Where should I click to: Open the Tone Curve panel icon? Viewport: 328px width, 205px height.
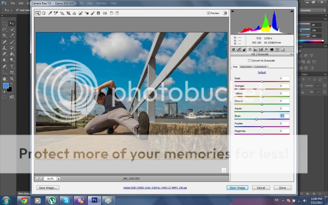(x=239, y=49)
